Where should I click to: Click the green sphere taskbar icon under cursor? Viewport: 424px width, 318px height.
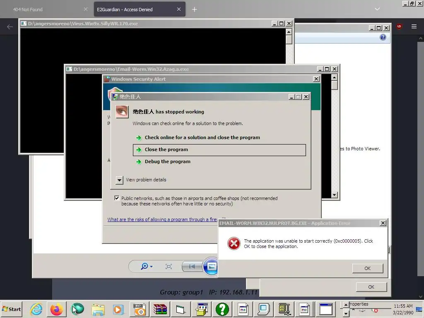77,309
